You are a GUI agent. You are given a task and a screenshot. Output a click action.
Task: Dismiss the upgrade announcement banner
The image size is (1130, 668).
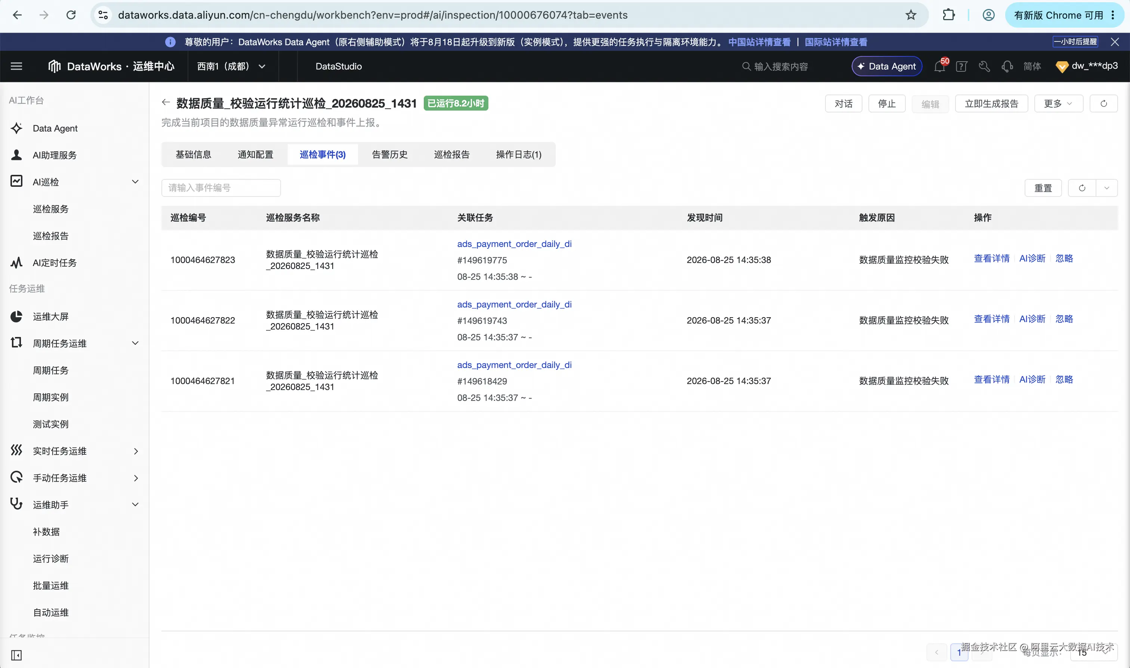1115,42
